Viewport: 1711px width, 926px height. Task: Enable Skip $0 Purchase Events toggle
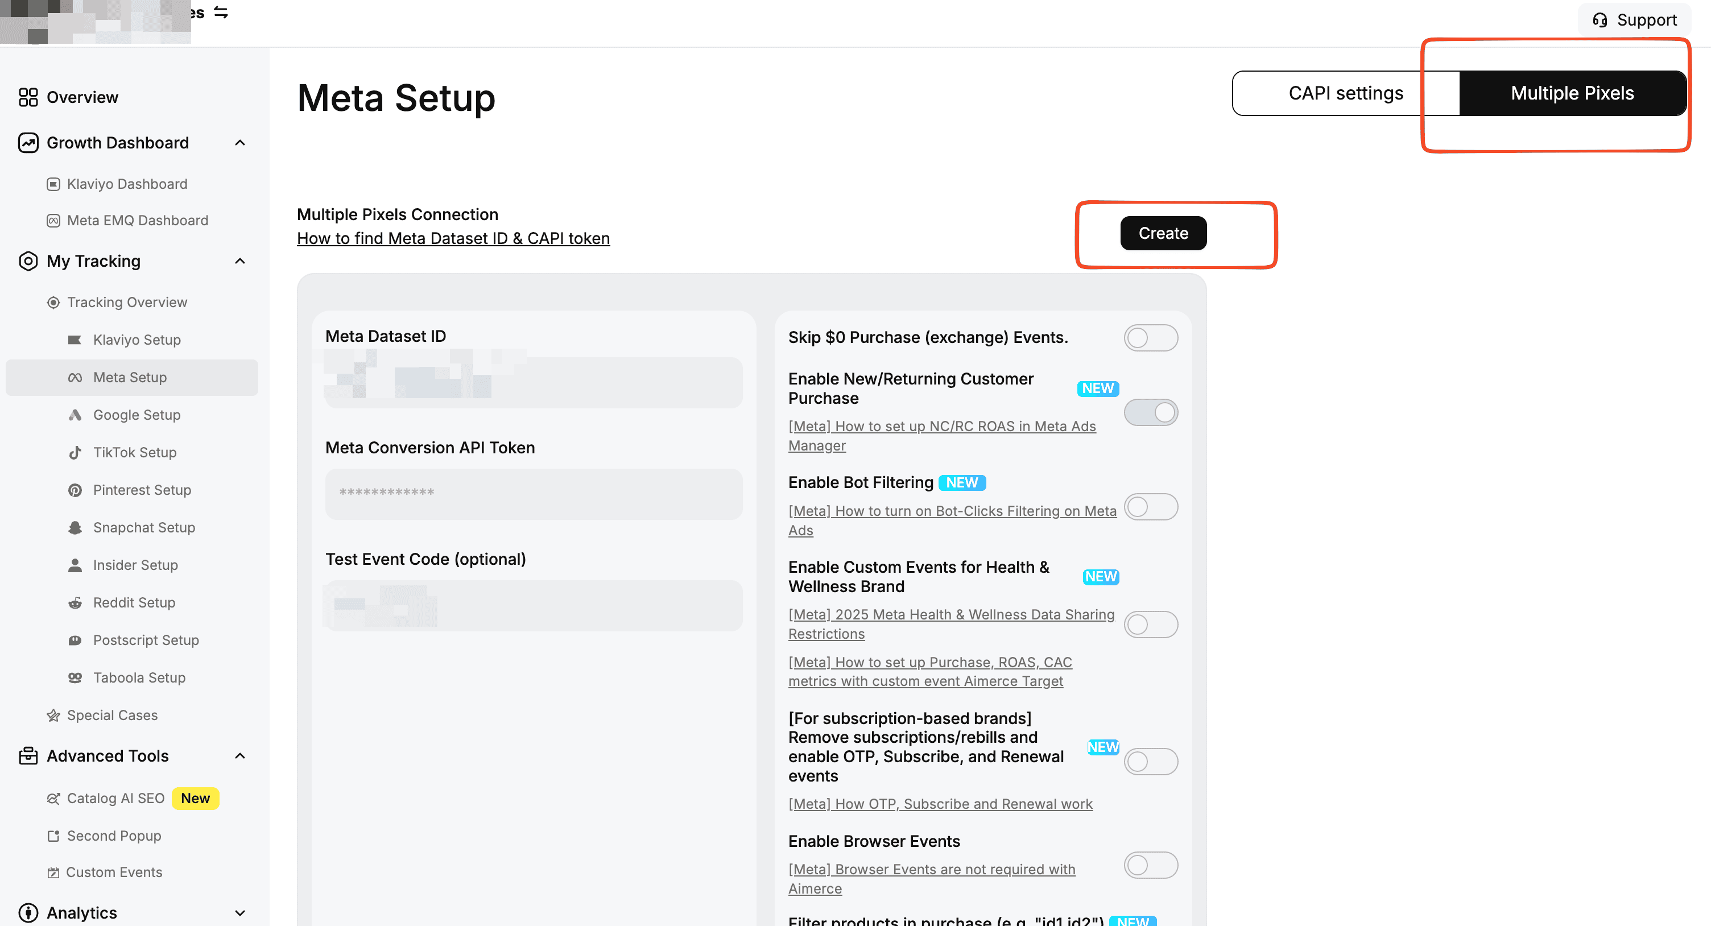click(1150, 338)
